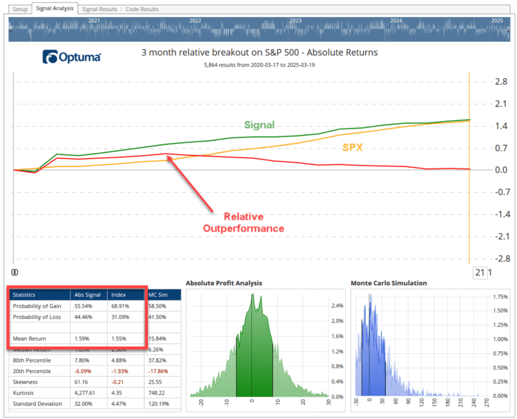Click the 270 axis label on Monte Carlo chart

tap(487, 403)
